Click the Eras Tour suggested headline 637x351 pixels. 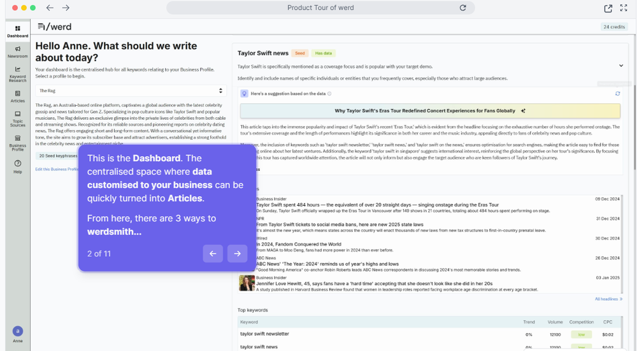(430, 110)
